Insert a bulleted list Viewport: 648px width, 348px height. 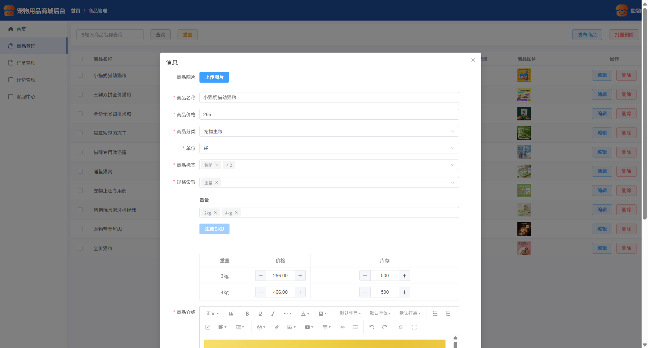435,314
